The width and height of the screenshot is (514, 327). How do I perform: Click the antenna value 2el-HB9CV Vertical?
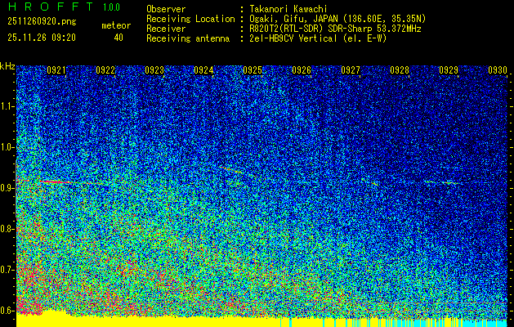pyautogui.click(x=293, y=38)
